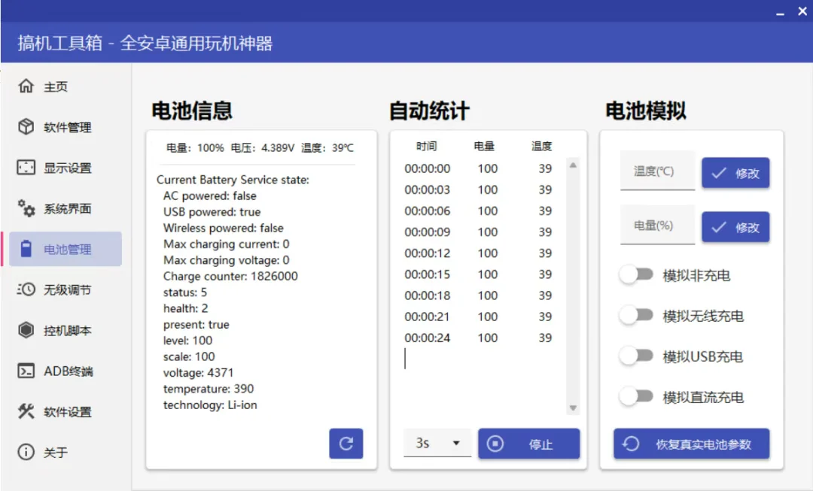Toggle 模拟USB充电 USB charging simulation
The image size is (813, 491).
(637, 356)
